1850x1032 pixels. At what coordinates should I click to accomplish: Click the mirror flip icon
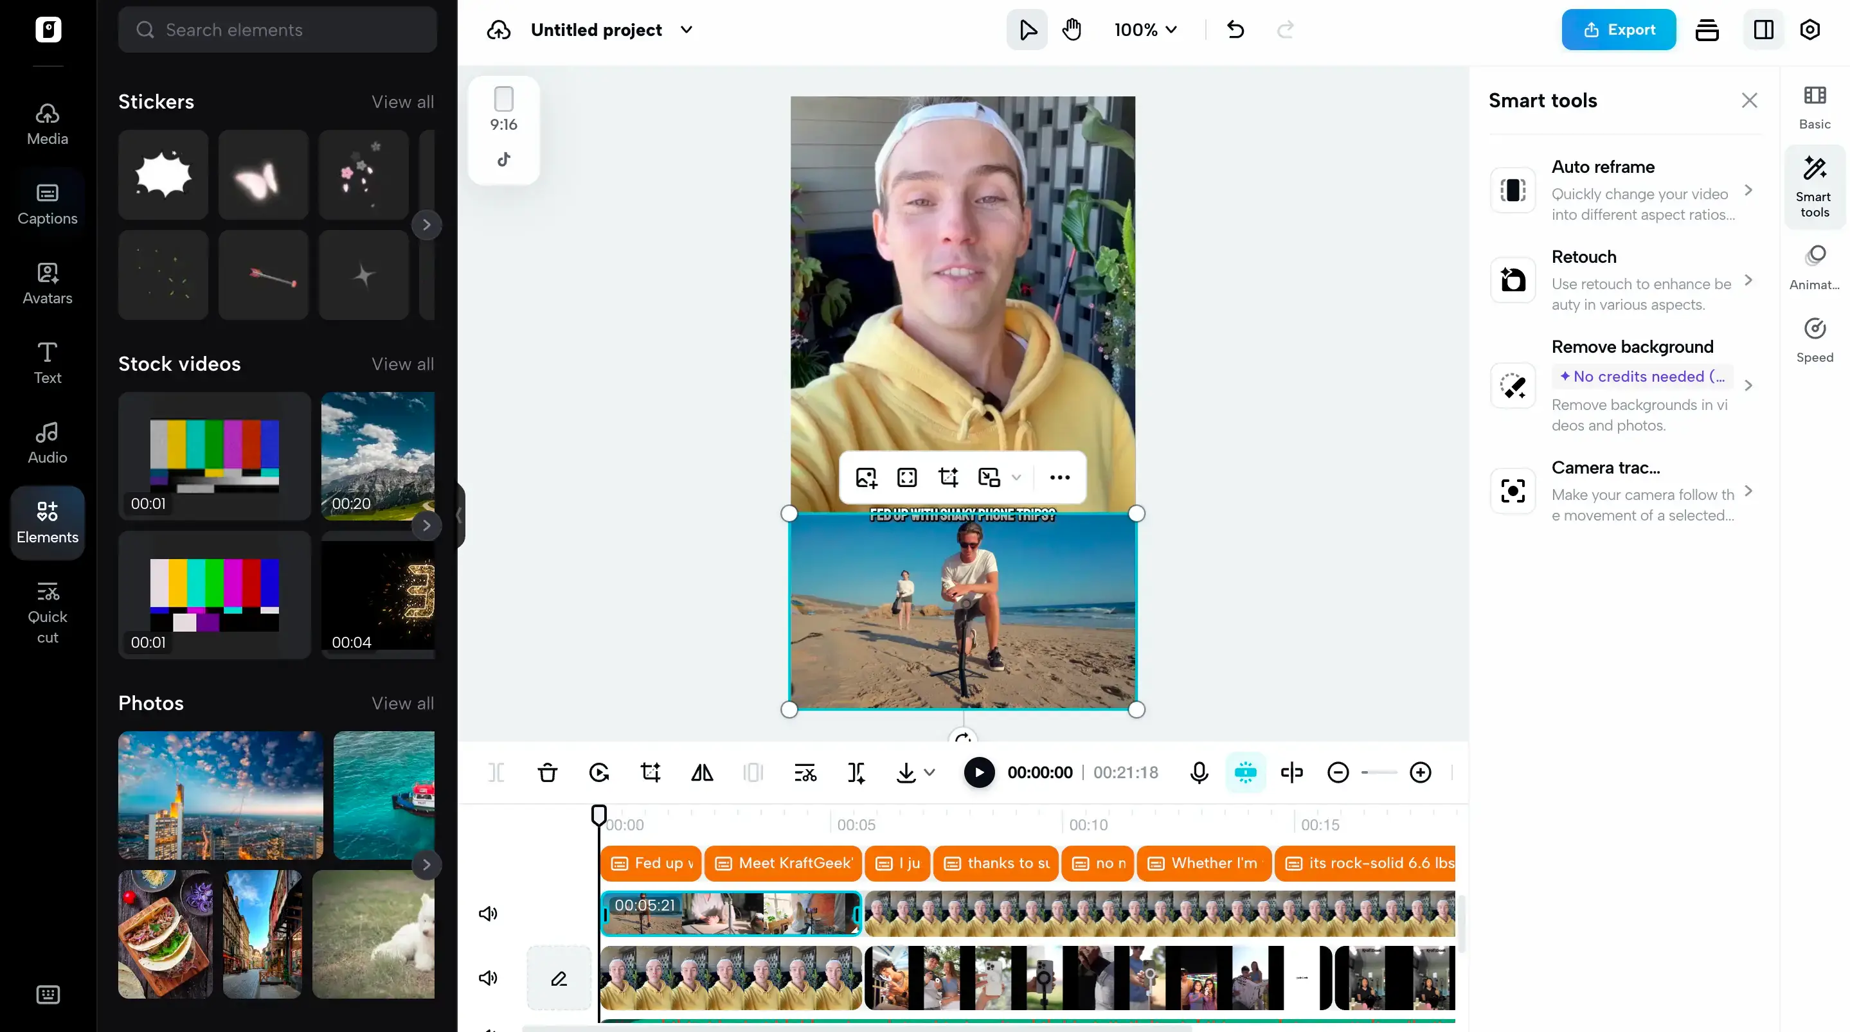pos(702,773)
